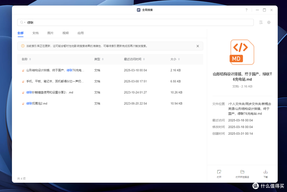This screenshot has width=287, height=192.
Task: Click the 全局搜索 app icon in the title bar
Action: (138, 10)
